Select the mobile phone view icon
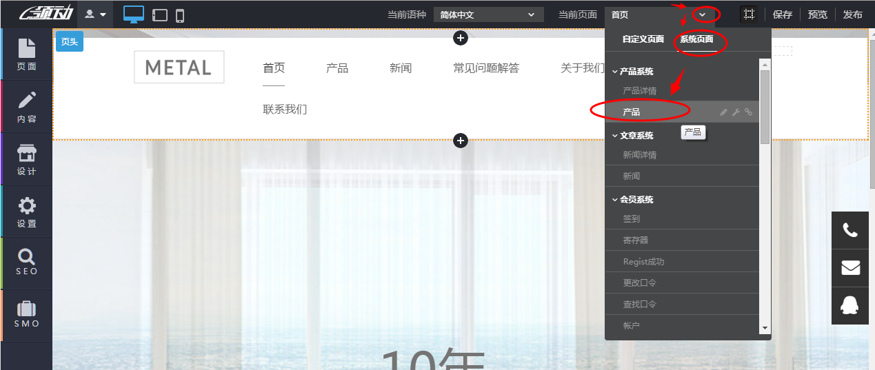 (180, 15)
